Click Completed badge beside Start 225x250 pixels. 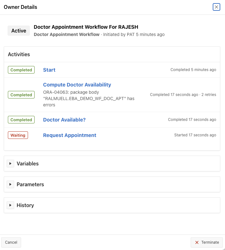click(21, 70)
